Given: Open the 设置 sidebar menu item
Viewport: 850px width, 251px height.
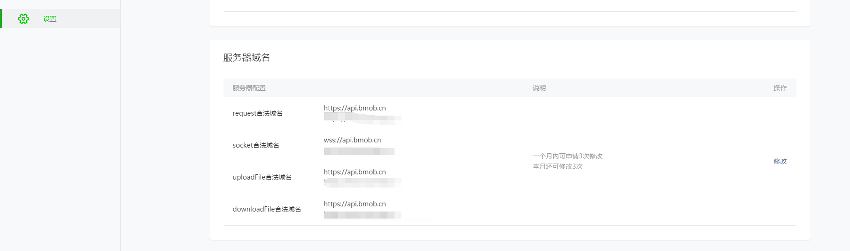Looking at the screenshot, I should (50, 19).
